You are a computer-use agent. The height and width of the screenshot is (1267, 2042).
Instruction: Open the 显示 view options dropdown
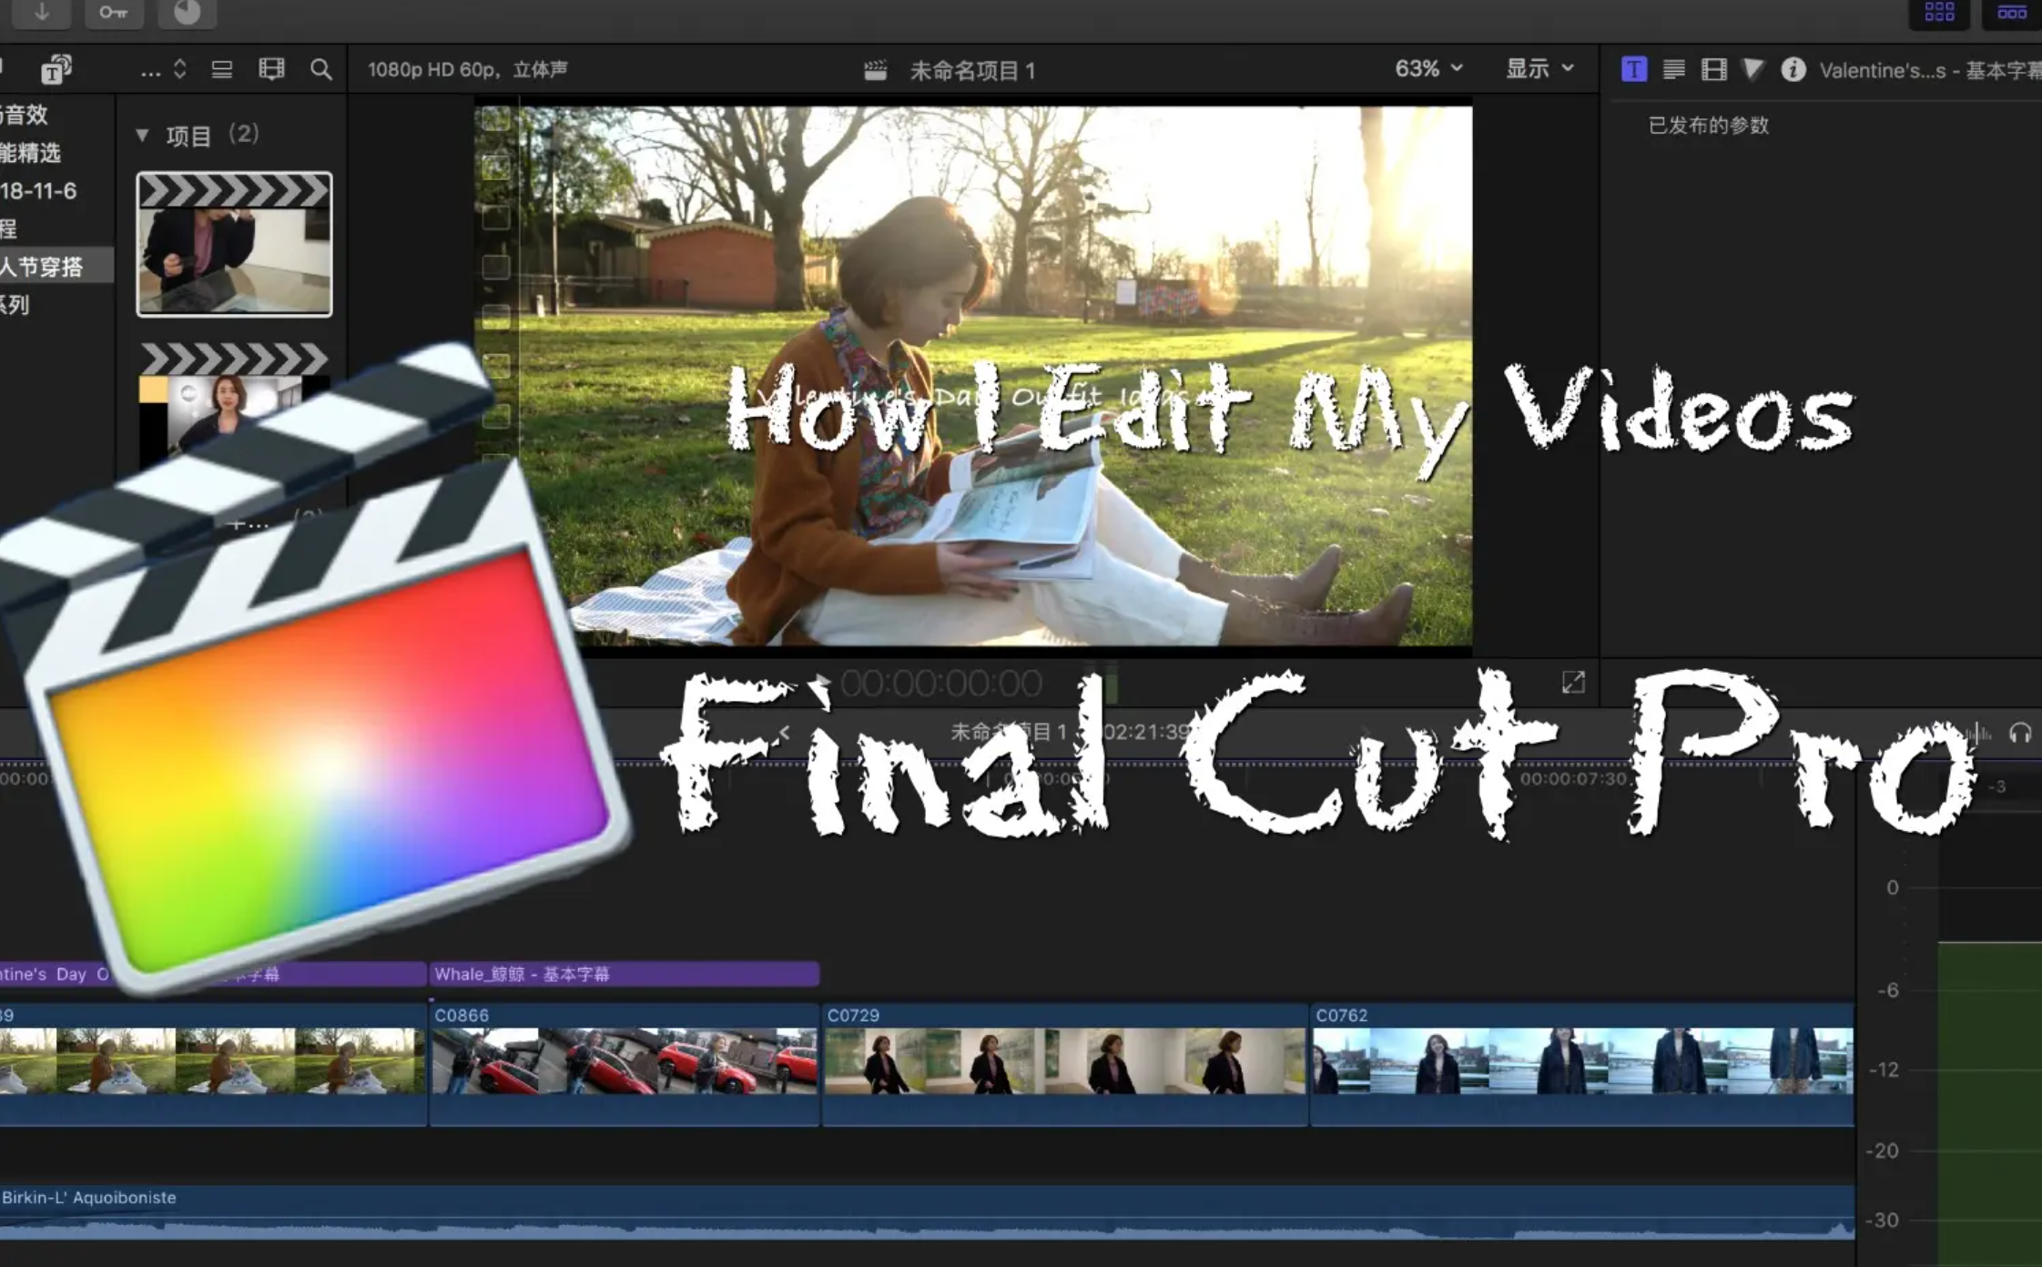point(1539,68)
